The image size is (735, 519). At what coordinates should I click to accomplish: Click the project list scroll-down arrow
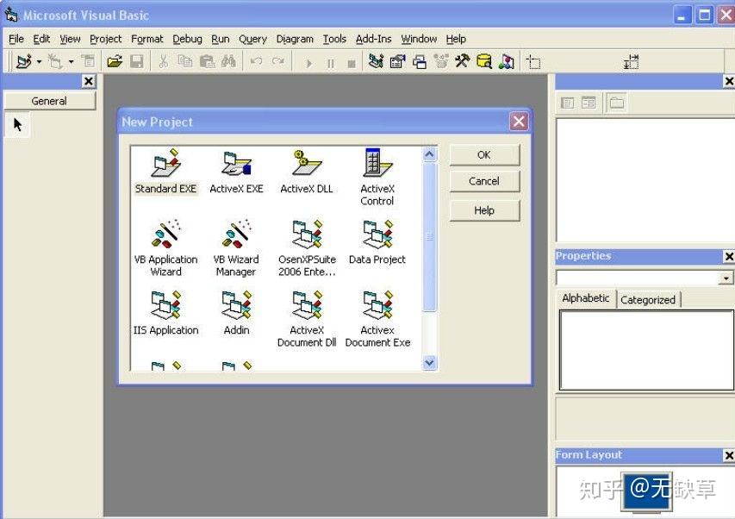click(x=429, y=362)
